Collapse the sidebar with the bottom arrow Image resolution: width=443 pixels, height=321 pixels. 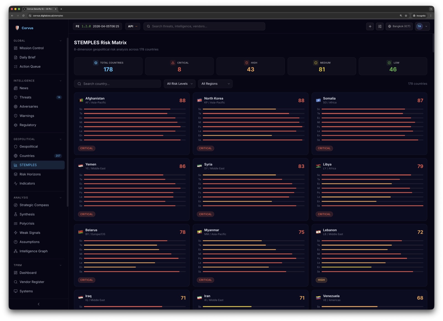coord(38,304)
